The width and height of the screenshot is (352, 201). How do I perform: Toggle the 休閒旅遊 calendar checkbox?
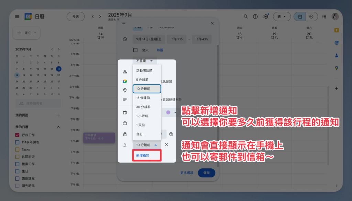17,157
